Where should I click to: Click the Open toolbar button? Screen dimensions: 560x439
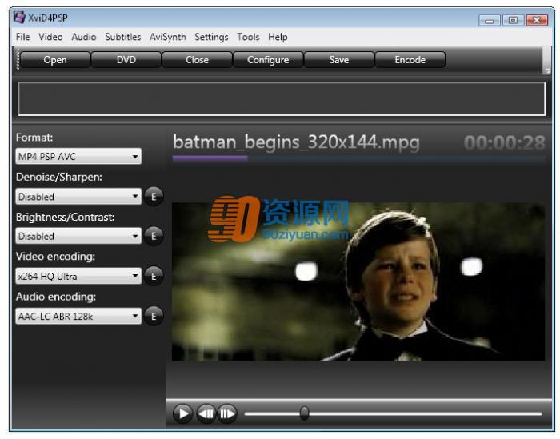(x=55, y=60)
